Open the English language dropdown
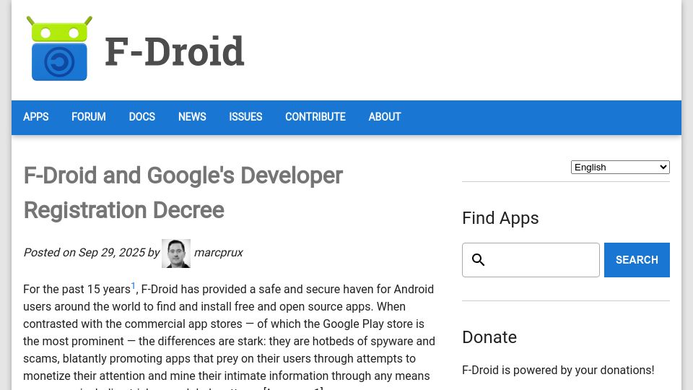This screenshot has height=390, width=693. pos(620,167)
